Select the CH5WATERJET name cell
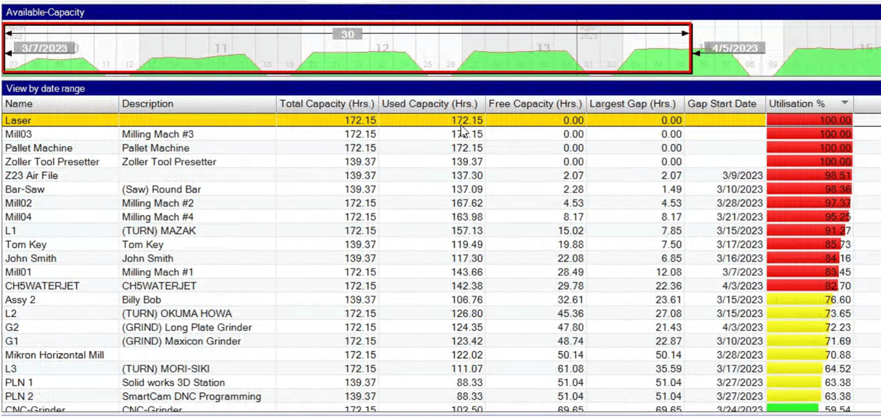Viewport: 881px width, 418px height. coord(43,286)
